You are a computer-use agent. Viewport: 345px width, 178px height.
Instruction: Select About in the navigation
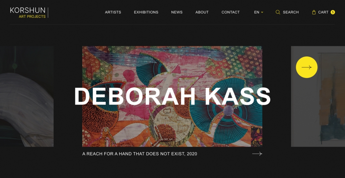point(202,12)
